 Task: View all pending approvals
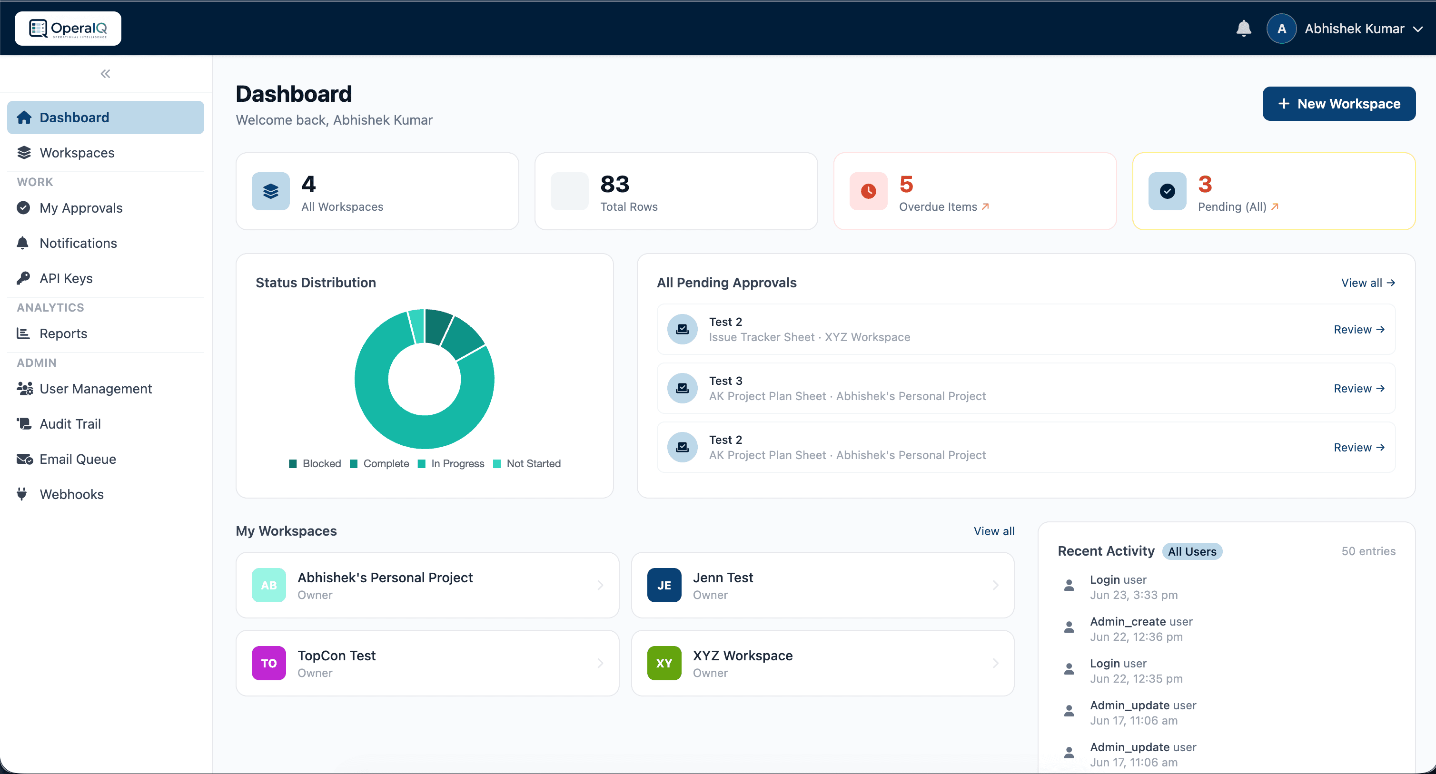click(1367, 283)
